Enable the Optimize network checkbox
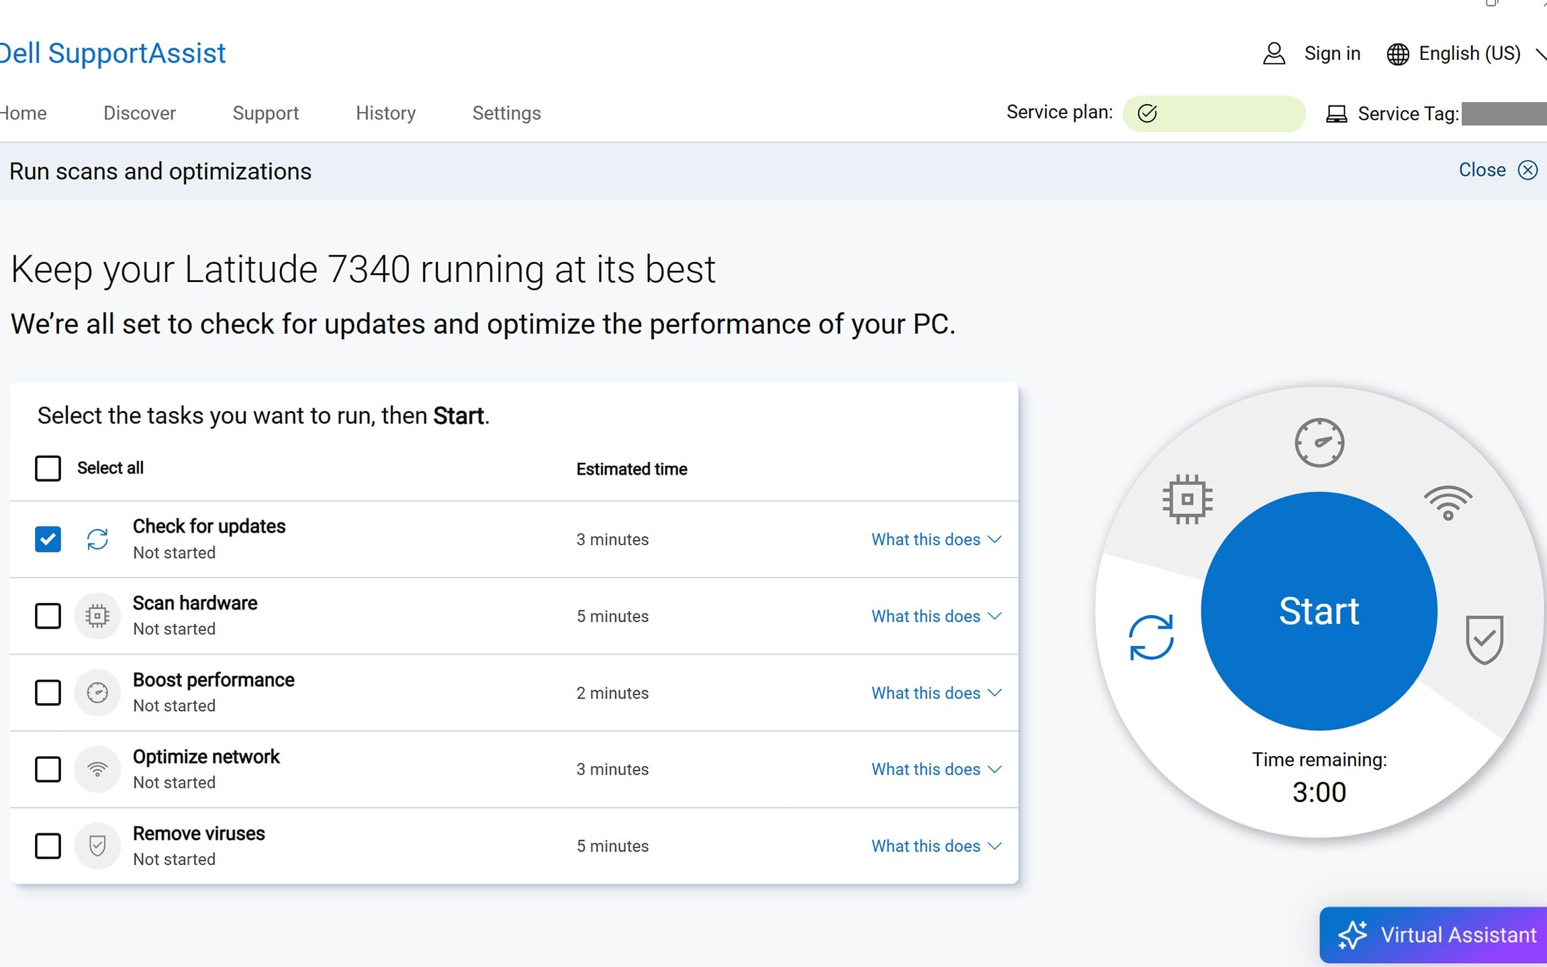The height and width of the screenshot is (967, 1547). [48, 769]
